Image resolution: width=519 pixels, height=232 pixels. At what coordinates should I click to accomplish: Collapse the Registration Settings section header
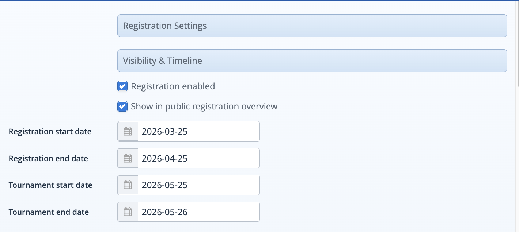click(x=312, y=26)
